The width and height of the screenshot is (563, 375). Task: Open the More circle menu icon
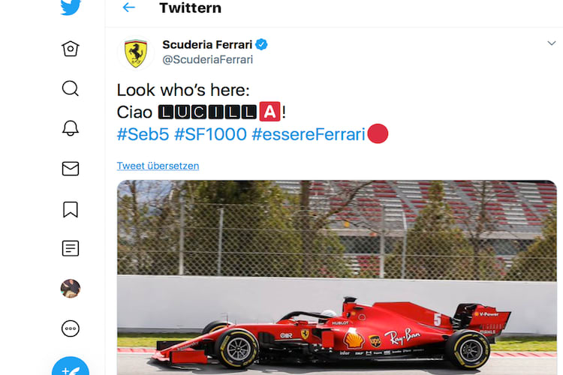click(x=71, y=328)
